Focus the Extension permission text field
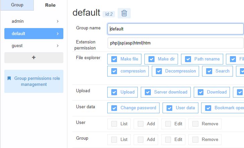The height and width of the screenshot is (148, 244). (175, 43)
